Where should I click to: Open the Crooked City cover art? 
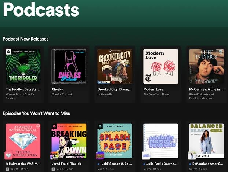point(115,66)
